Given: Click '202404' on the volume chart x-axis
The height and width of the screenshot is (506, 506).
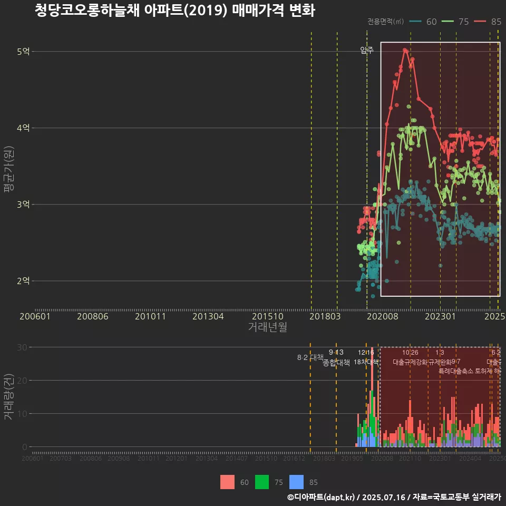Looking at the screenshot, I should coord(470,458).
